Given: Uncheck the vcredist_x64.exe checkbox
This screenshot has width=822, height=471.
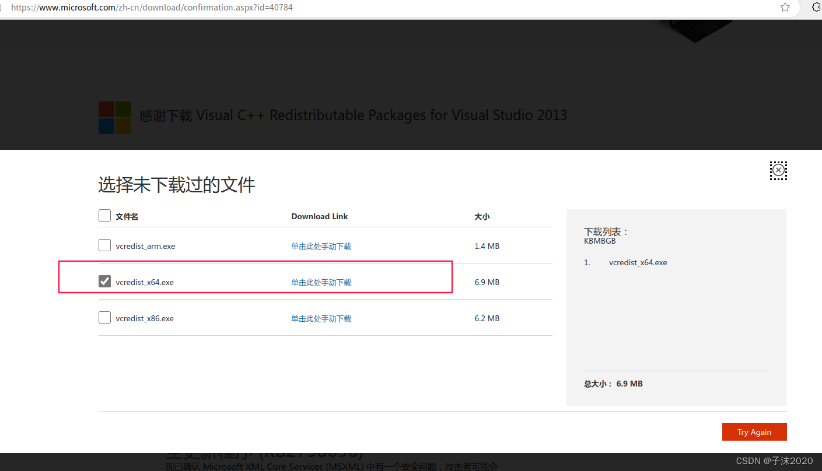Looking at the screenshot, I should [x=104, y=282].
